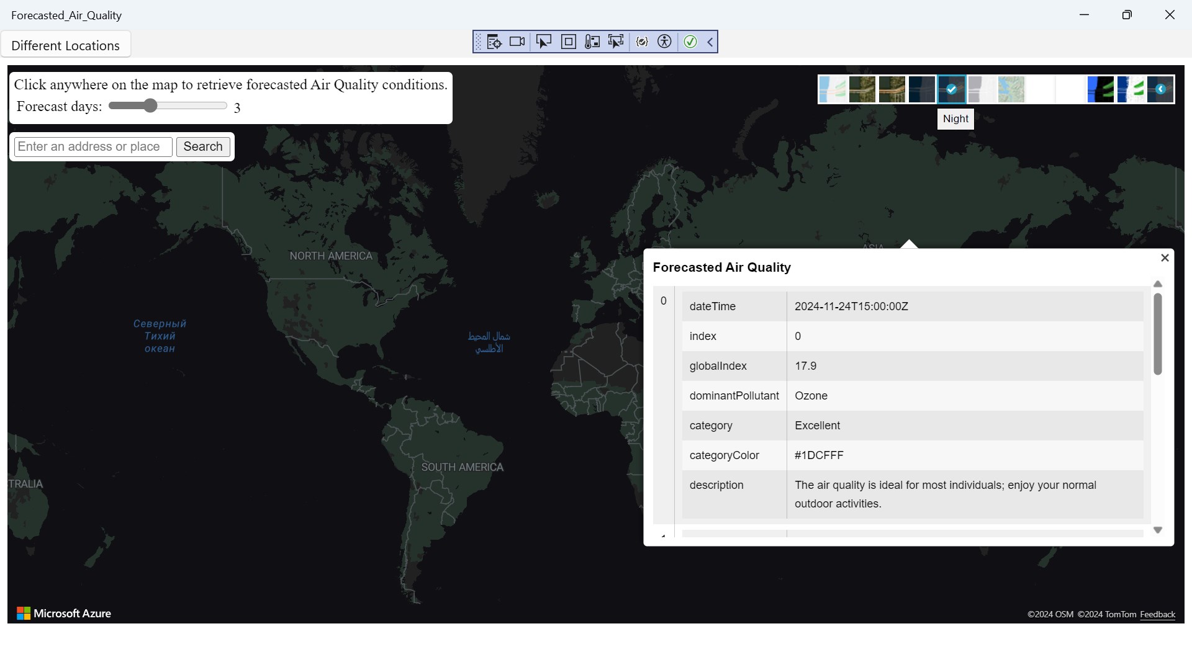Viewport: 1192px width, 670px height.
Task: Click the thermometer Hot Reload icon
Action: pyautogui.click(x=592, y=42)
